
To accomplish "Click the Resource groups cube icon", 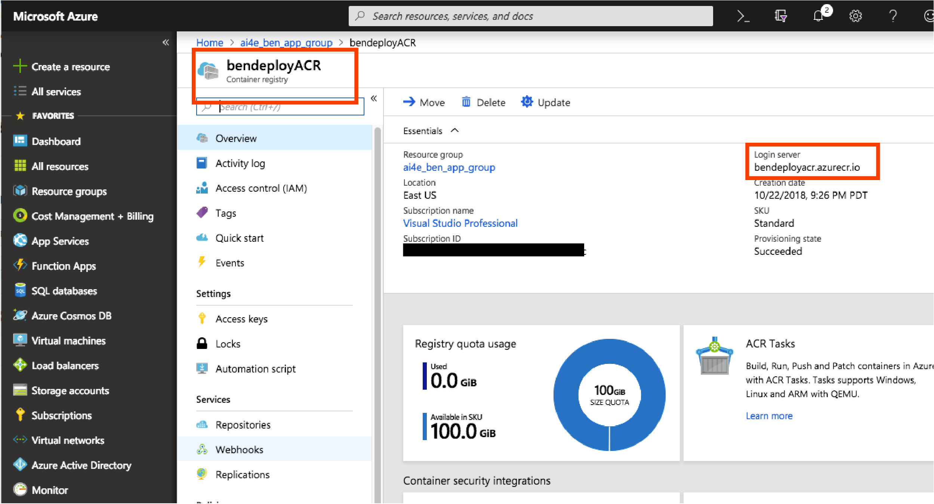I will pos(20,191).
